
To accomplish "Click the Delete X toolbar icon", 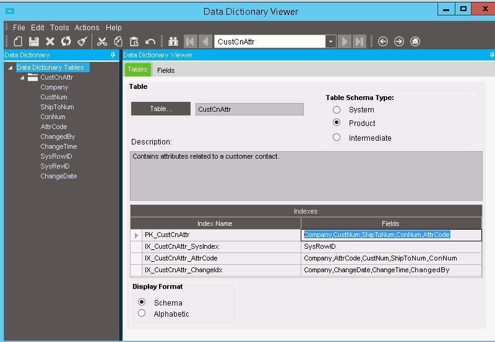I will [x=50, y=41].
